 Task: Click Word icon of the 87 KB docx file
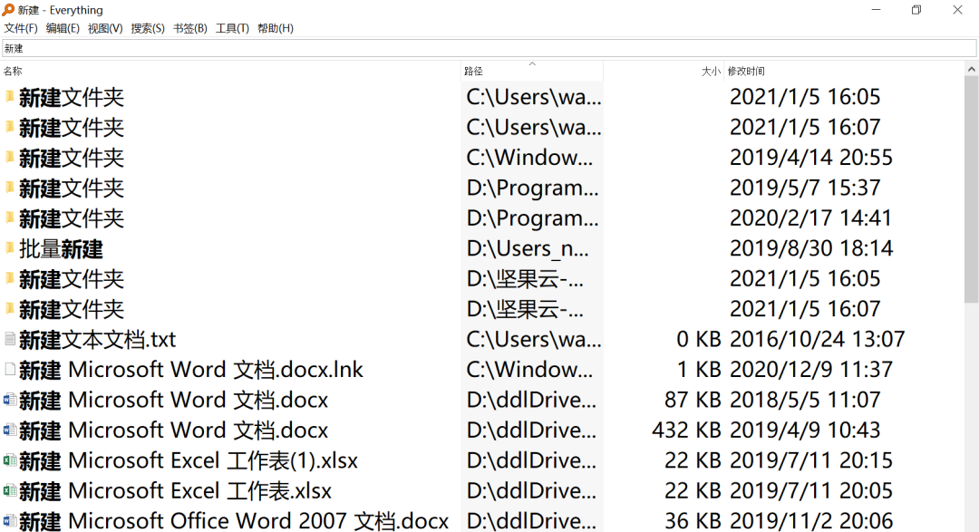click(9, 399)
